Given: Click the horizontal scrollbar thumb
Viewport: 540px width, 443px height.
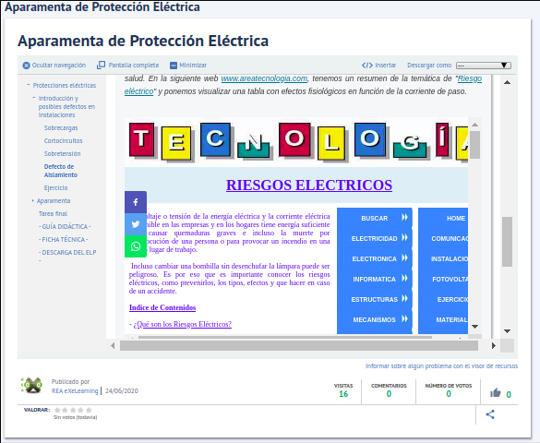Looking at the screenshot, I should click(299, 345).
